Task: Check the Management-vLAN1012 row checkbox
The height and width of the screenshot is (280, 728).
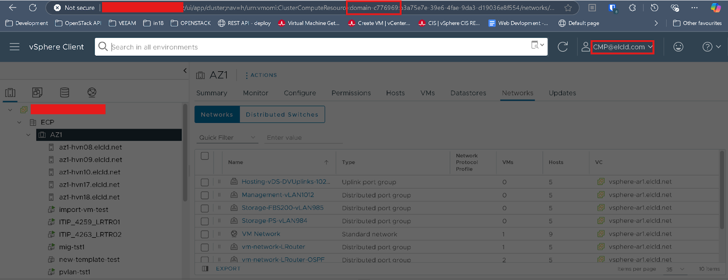Action: (x=205, y=195)
